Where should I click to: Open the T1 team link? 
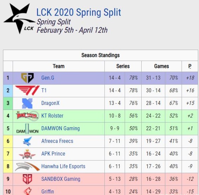coord(44,90)
